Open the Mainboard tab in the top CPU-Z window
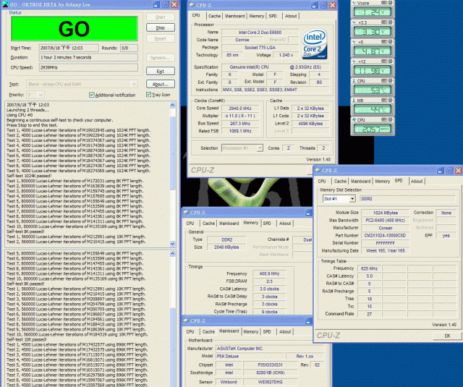This screenshot has height=387, width=463. coord(234,16)
